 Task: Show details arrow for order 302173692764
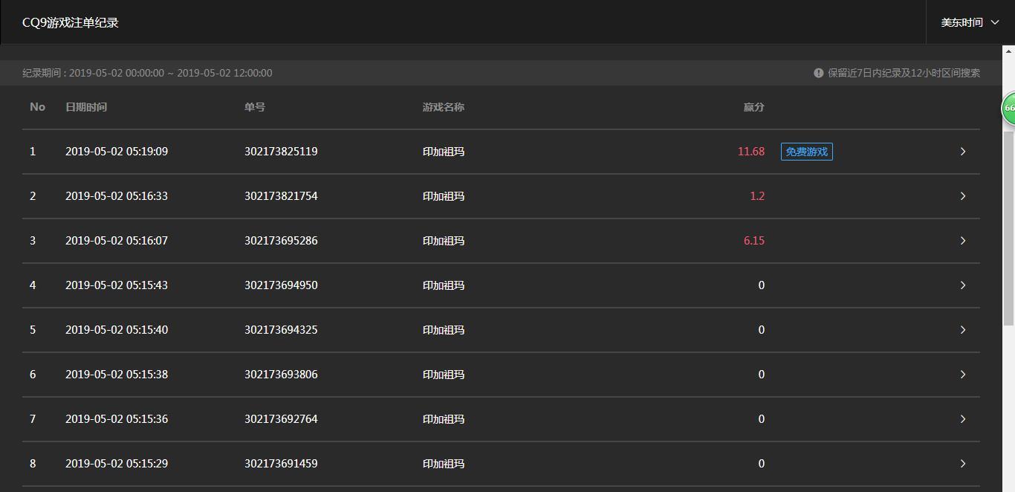[x=962, y=419]
